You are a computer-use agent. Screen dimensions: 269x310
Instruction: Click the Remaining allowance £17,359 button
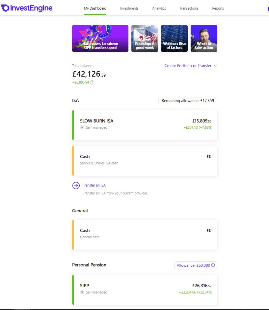188,101
